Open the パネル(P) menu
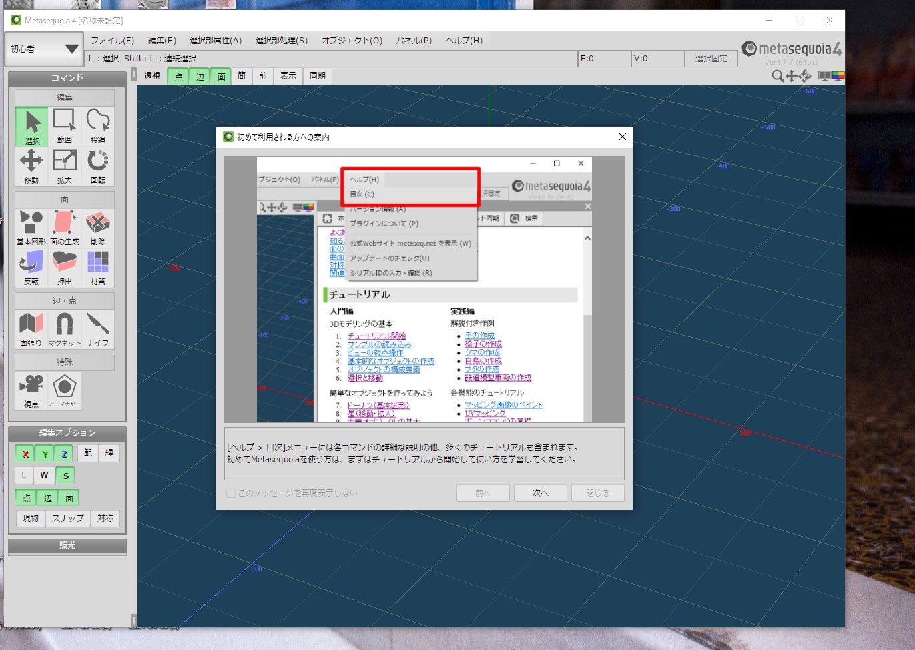This screenshot has height=650, width=915. click(x=414, y=41)
